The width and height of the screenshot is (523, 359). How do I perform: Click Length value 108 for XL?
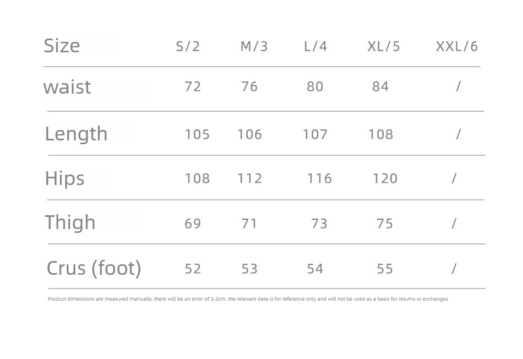pos(380,134)
